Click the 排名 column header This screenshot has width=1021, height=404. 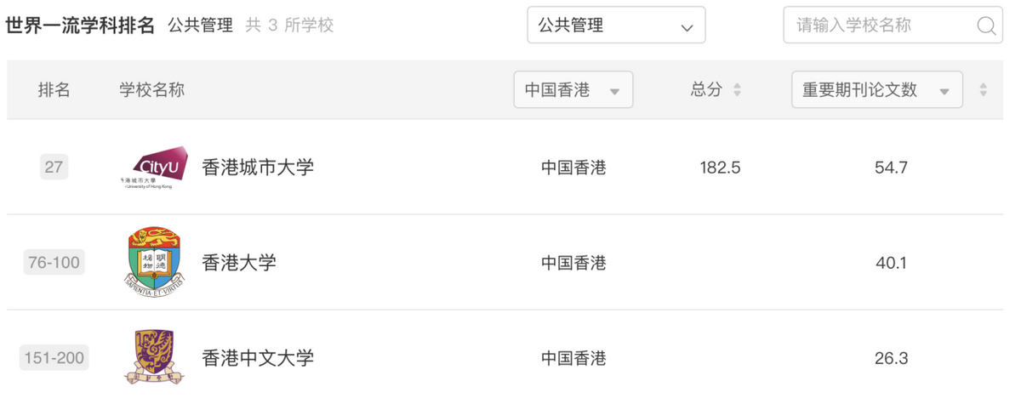54,90
